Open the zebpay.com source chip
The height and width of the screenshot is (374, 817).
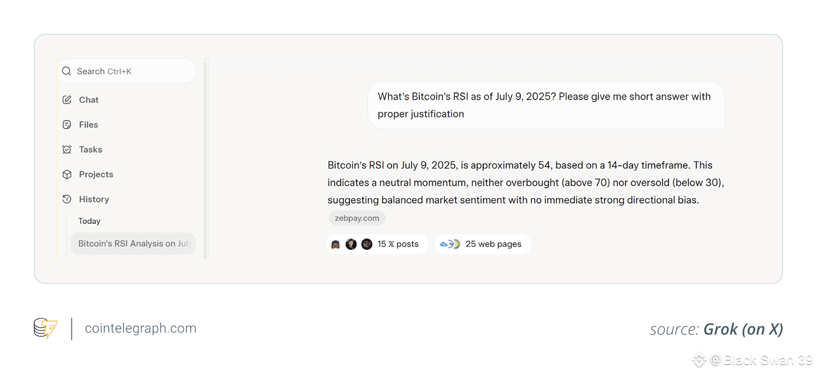357,218
